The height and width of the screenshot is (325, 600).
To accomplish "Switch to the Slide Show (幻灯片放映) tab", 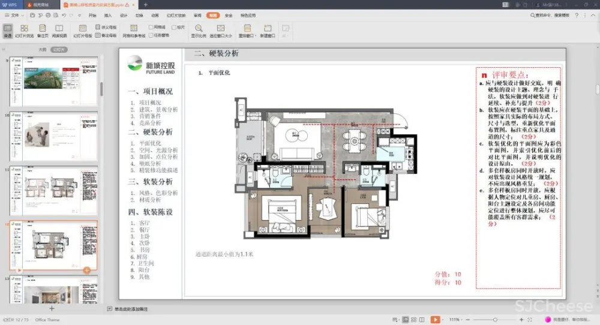I will [x=176, y=15].
